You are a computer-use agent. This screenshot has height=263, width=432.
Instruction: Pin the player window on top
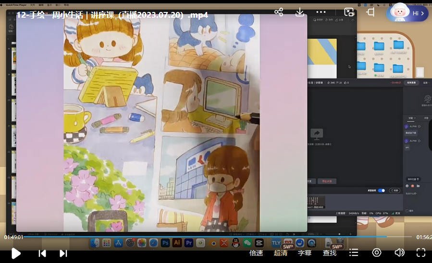coord(370,12)
